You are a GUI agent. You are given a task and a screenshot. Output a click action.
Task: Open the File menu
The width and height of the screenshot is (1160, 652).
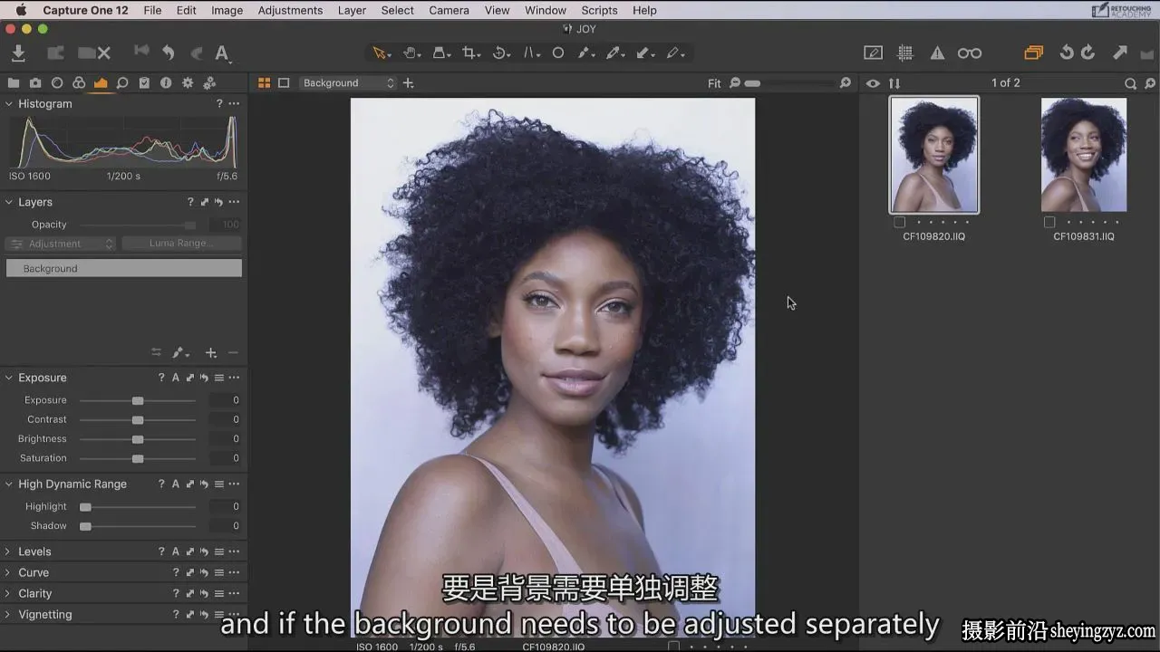[x=152, y=10]
